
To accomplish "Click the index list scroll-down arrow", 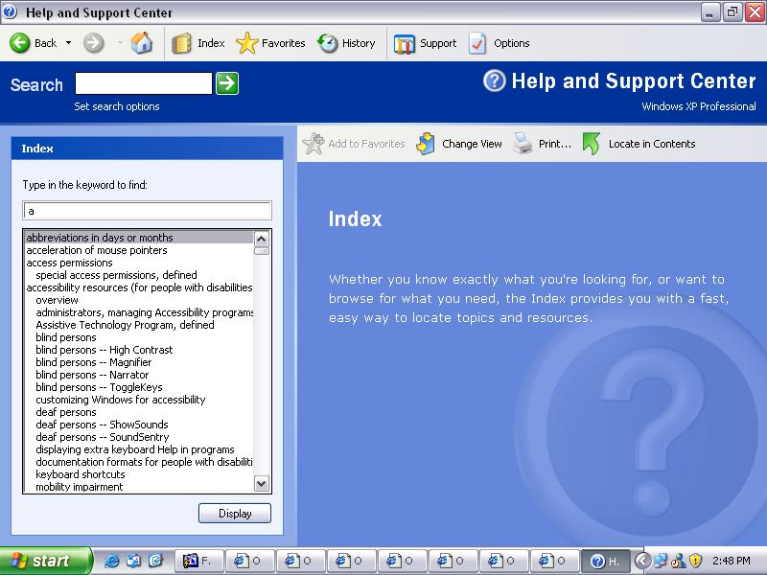I will tap(262, 484).
